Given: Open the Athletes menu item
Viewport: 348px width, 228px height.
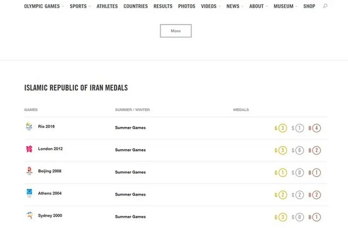Looking at the screenshot, I should tap(107, 6).
